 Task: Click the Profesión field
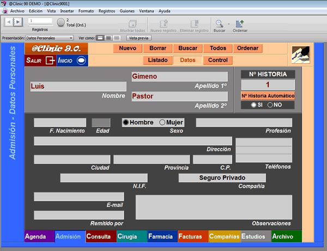[244, 122]
